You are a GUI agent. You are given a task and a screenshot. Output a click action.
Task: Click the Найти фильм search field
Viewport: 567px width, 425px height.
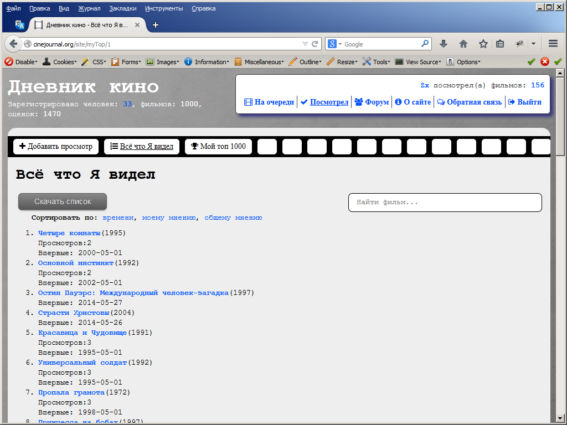click(445, 203)
